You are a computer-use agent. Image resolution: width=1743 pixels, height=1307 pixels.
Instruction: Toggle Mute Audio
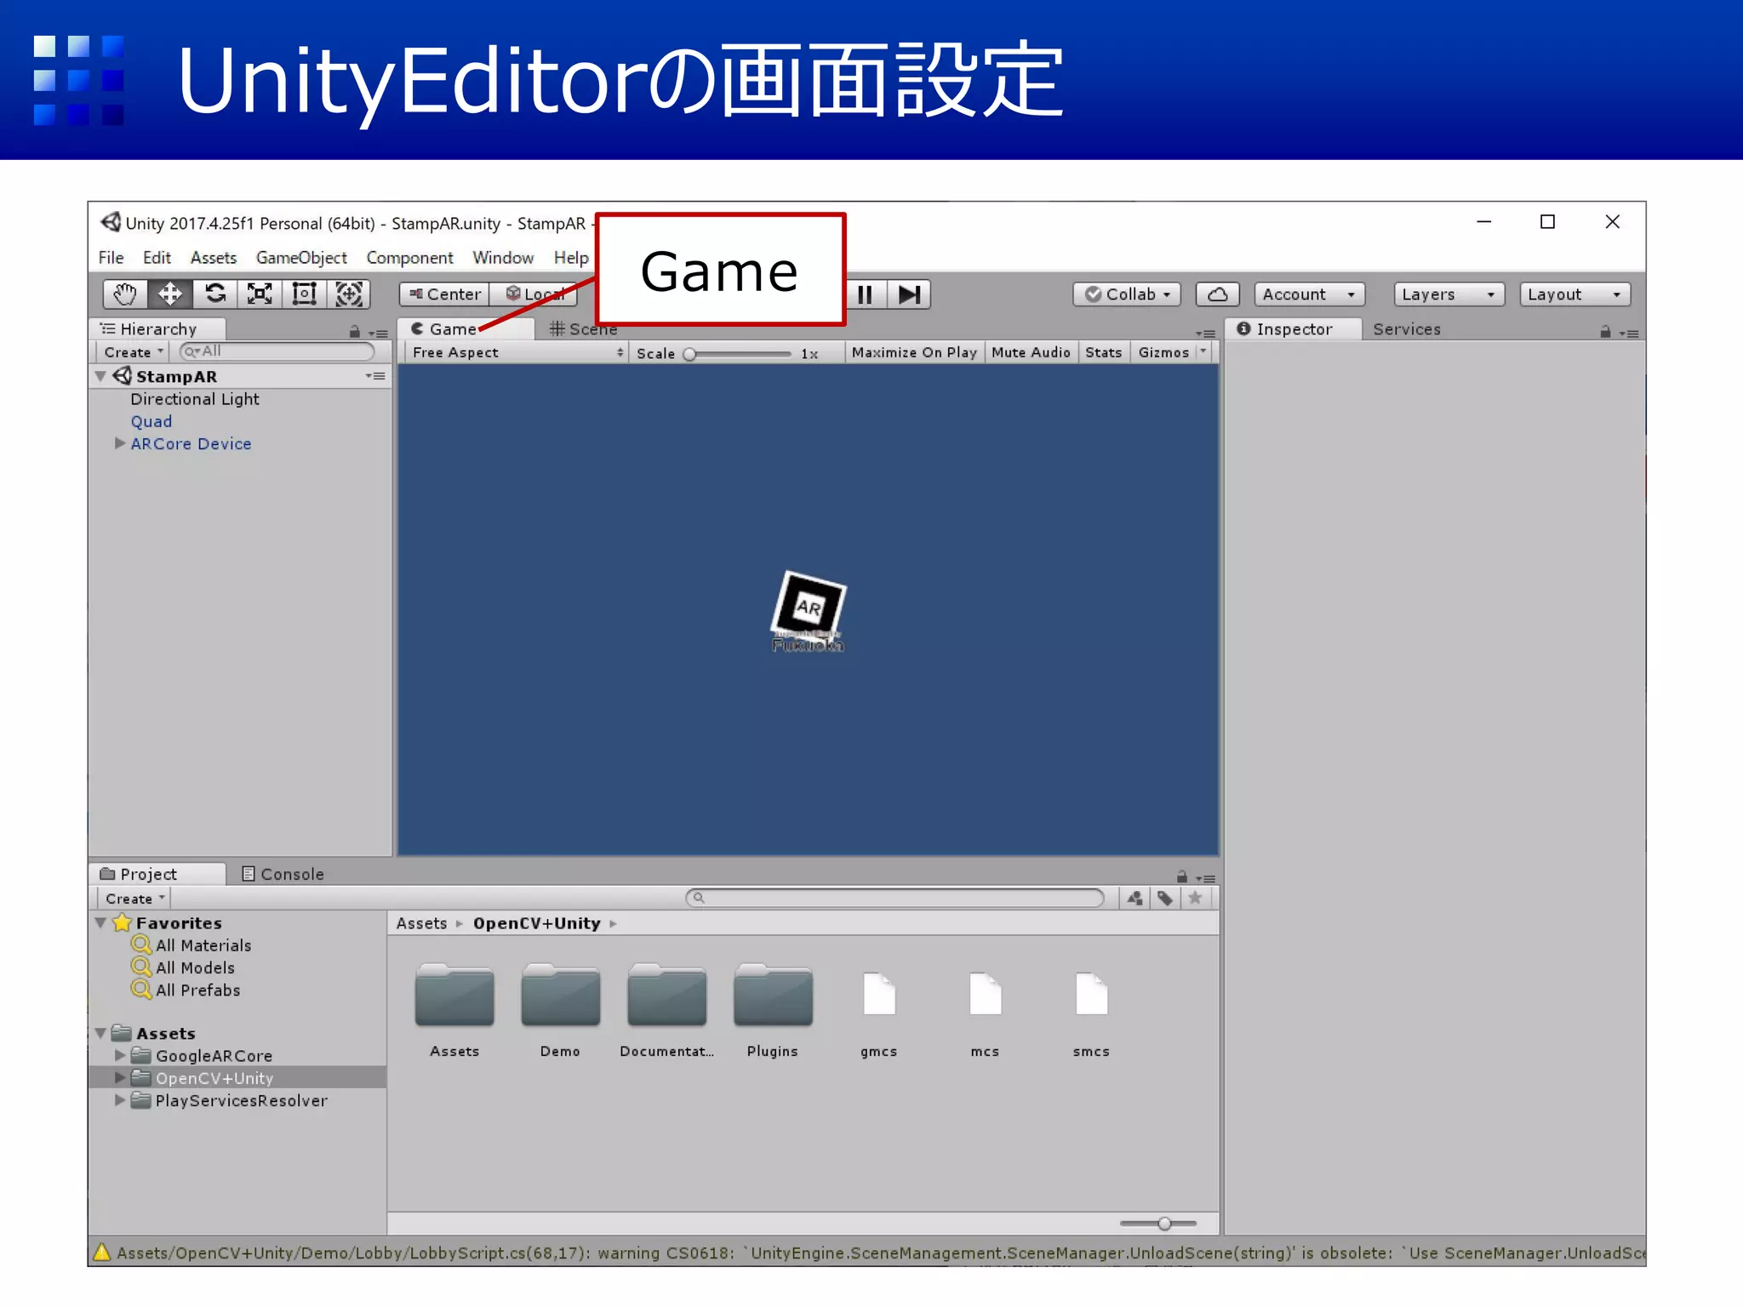point(1031,352)
